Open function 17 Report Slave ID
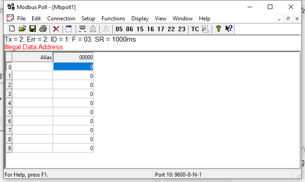Image resolution: width=305 pixels, height=182 pixels. 161,29
